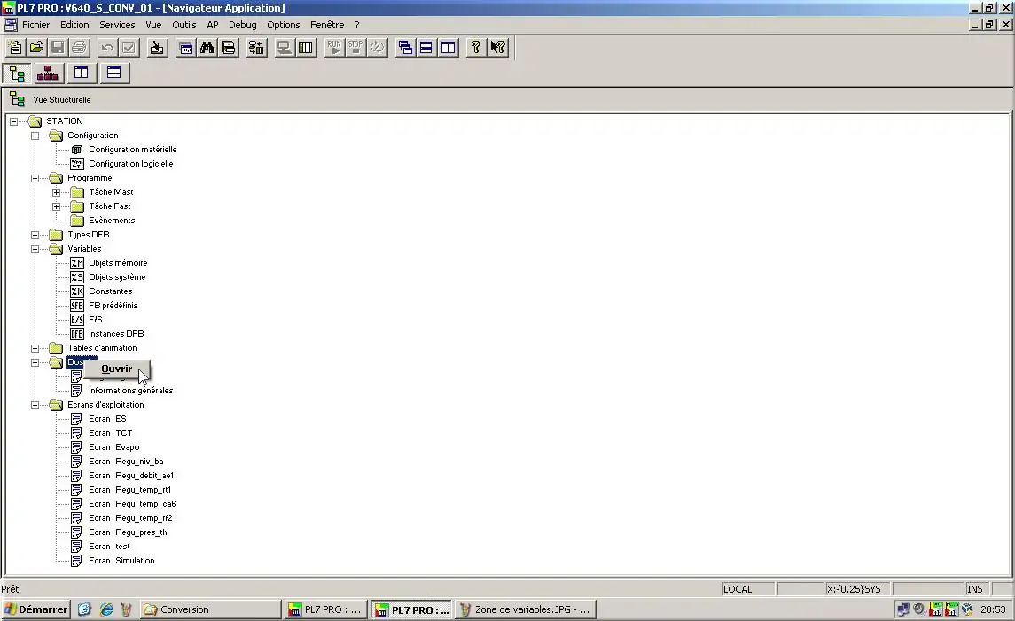
Task: Switch to Zone de variables.JPG taskbar window
Action: [526, 609]
